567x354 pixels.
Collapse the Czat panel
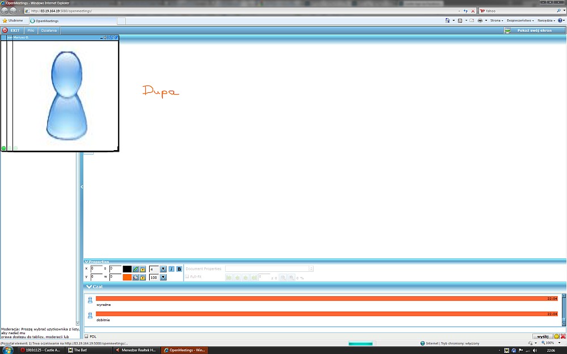click(89, 287)
